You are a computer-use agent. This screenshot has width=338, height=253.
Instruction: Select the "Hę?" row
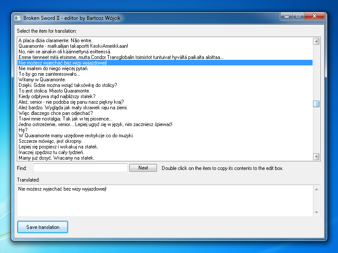pos(165,130)
